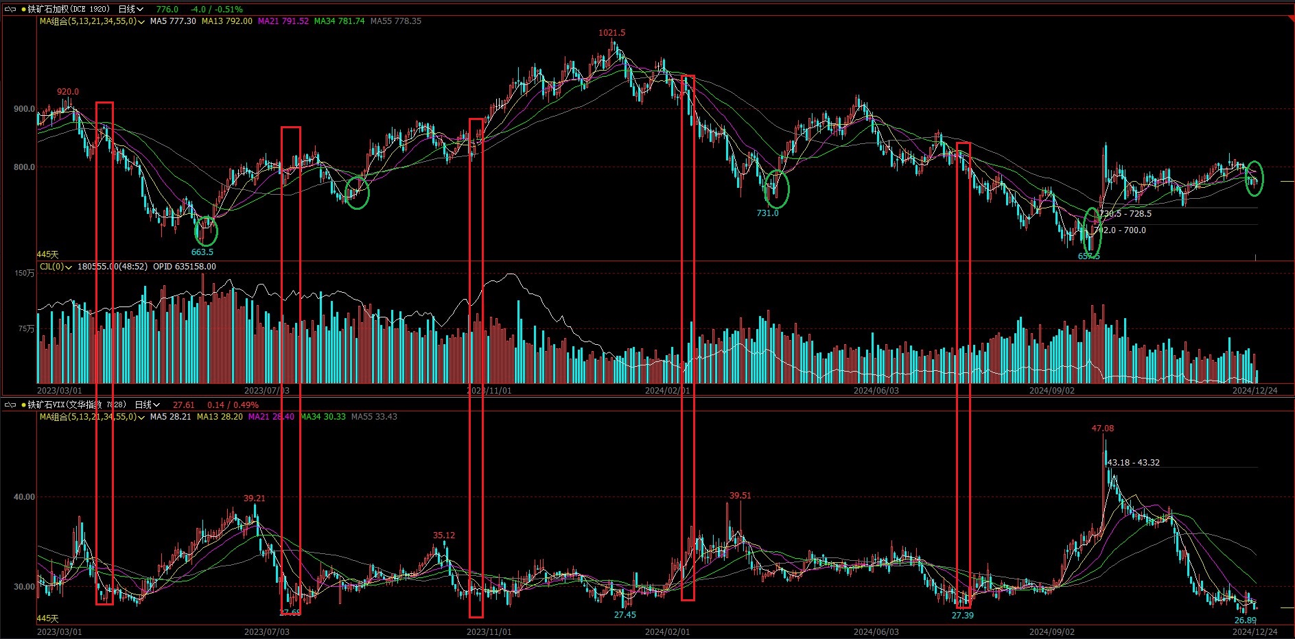
Task: Expand the MA组合 indicator menu in the VIX chart
Action: pyautogui.click(x=92, y=417)
